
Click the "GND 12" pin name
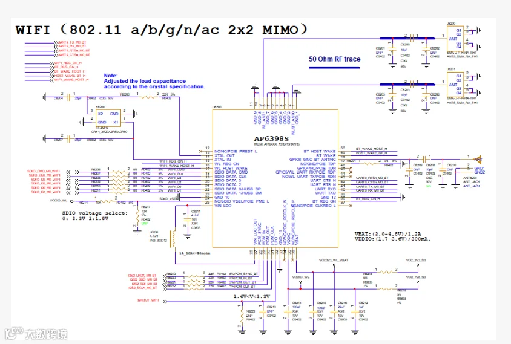click(328, 197)
